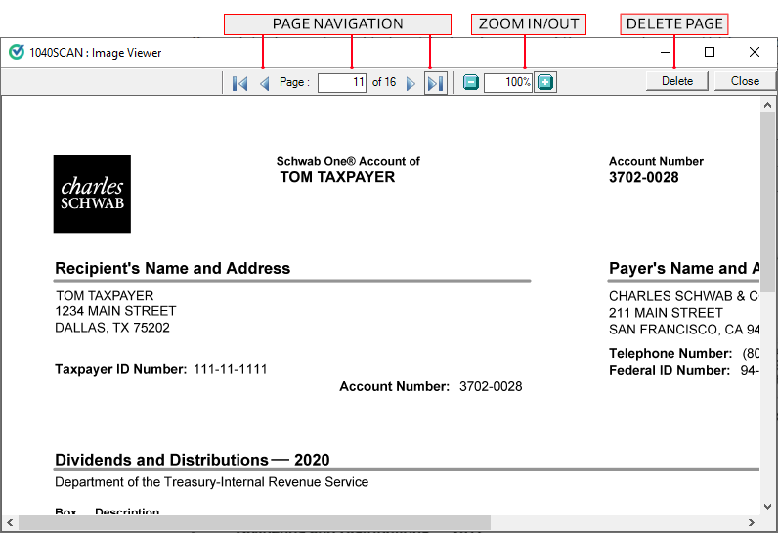
Task: Click the page number input field
Action: [341, 83]
